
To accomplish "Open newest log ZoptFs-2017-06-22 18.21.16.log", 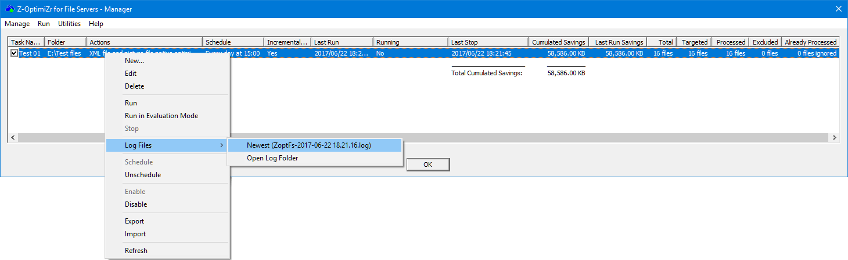I will [308, 145].
